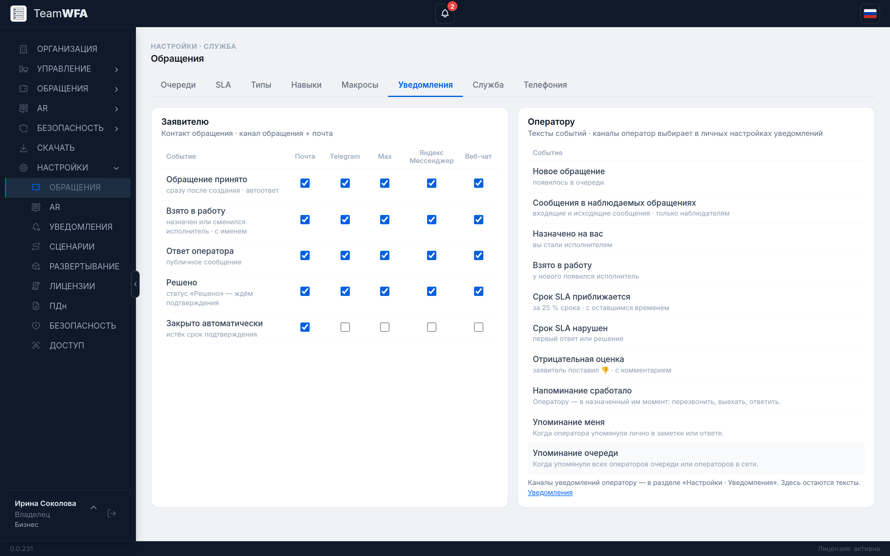Click the Настройки gear icon

tap(23, 168)
